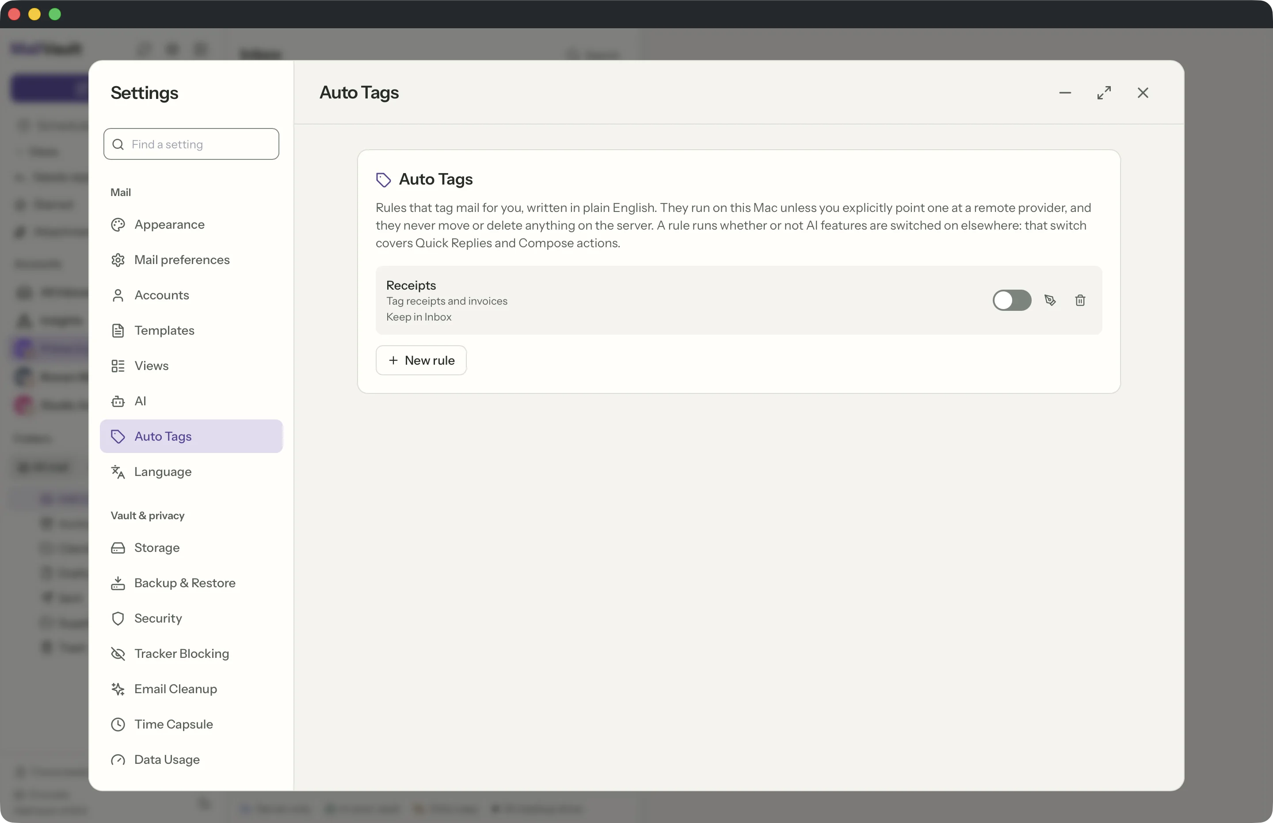Image resolution: width=1273 pixels, height=823 pixels.
Task: Select Views in the settings sidebar
Action: 191,366
